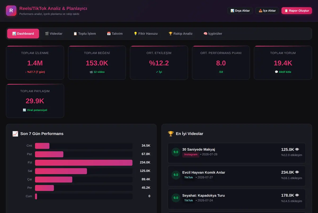Viewport: 318px width, 213px height.
Task: Click the Toplam İzlenme stat card
Action: pos(35,63)
